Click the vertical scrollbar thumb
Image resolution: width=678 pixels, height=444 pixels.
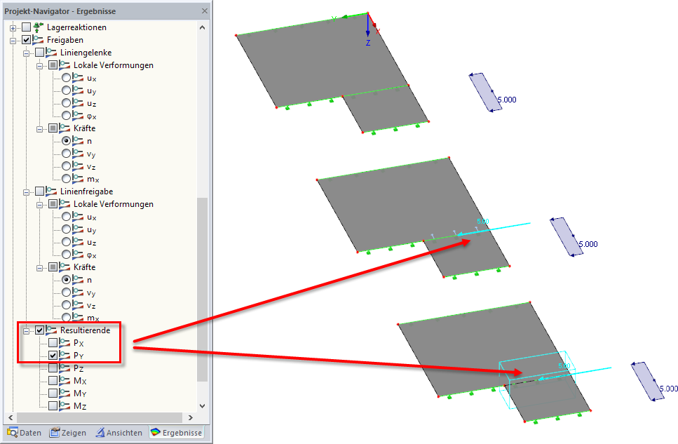203,290
